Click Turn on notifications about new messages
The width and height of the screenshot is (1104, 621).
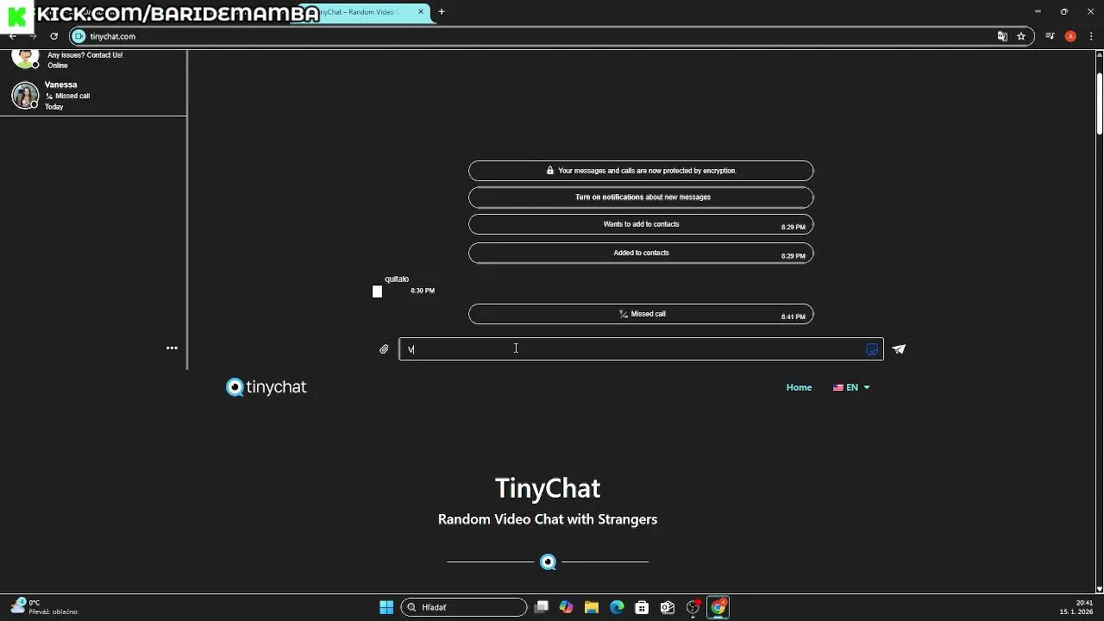[x=641, y=198]
